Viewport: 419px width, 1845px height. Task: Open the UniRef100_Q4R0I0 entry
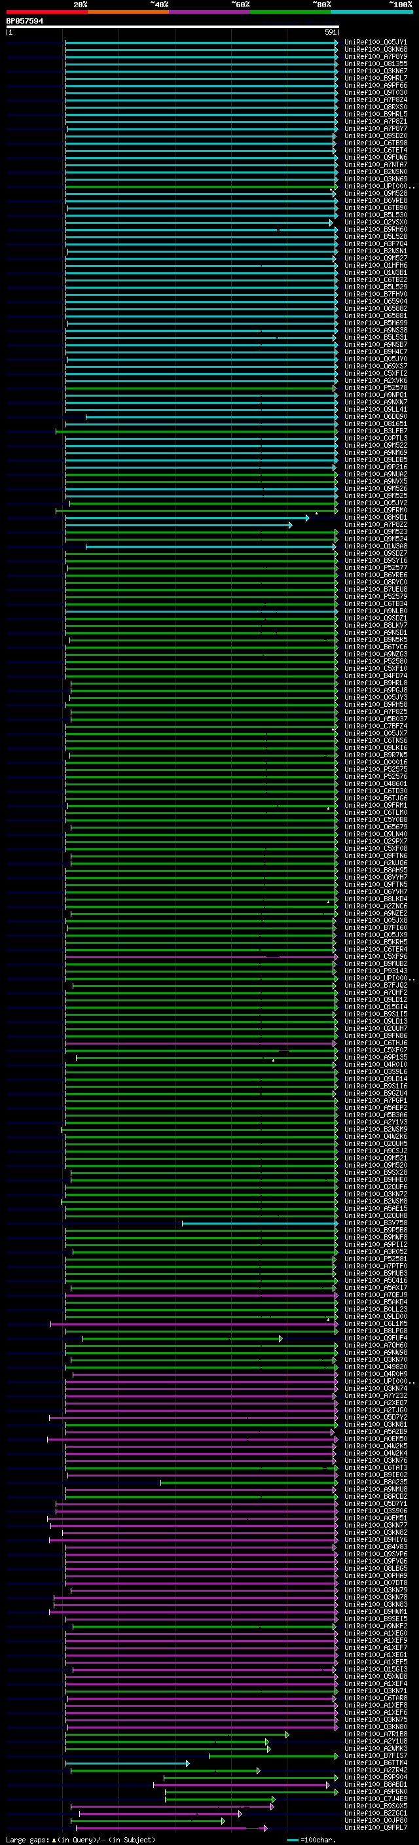pos(376,1064)
